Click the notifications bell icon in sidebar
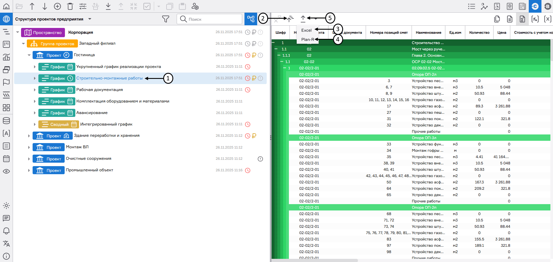This screenshot has width=553, height=262. (6, 231)
